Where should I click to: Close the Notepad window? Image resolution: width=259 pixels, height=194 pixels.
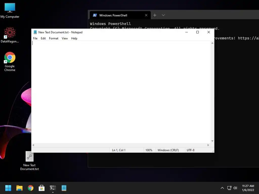[x=209, y=32]
